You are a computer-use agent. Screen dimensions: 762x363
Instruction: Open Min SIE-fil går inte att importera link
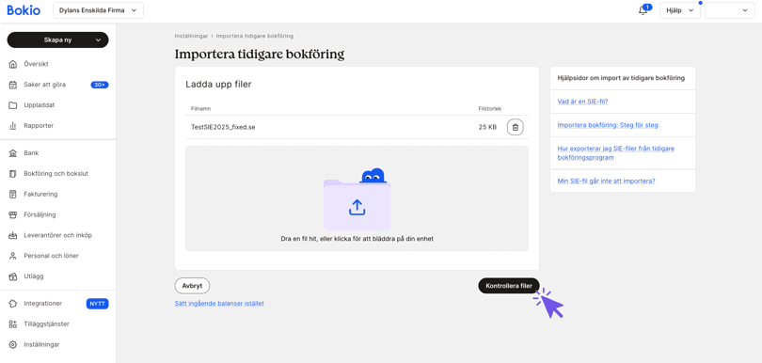point(606,181)
